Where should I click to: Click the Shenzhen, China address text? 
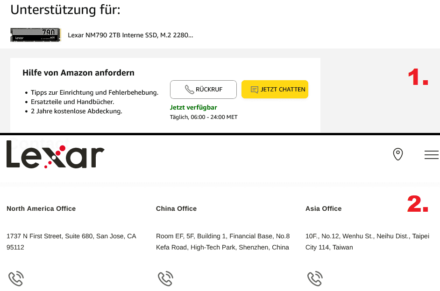(223, 242)
